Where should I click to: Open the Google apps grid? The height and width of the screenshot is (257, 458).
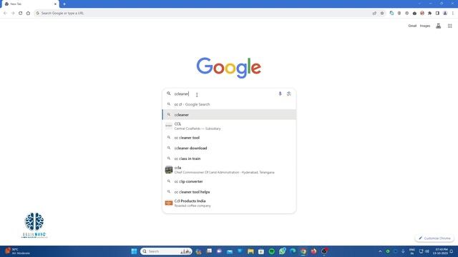click(450, 26)
